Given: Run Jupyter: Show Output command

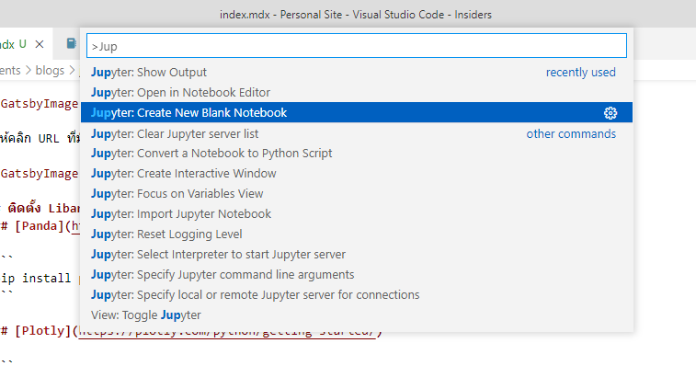Looking at the screenshot, I should tap(357, 72).
